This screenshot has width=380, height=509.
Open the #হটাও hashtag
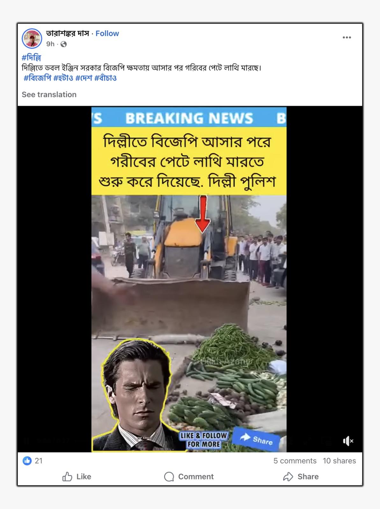coord(63,78)
